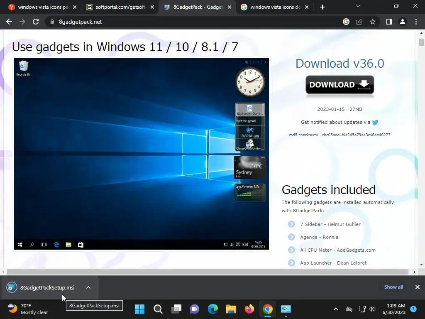Click App Launcher - Dean Laforet entry
The image size is (425, 319).
(333, 263)
